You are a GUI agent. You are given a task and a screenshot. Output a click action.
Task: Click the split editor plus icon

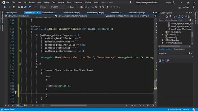coord(155,16)
